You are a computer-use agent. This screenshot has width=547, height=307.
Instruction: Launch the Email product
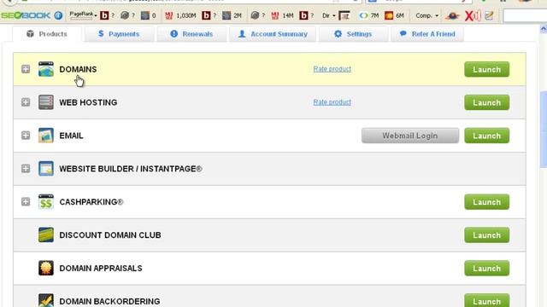point(486,136)
